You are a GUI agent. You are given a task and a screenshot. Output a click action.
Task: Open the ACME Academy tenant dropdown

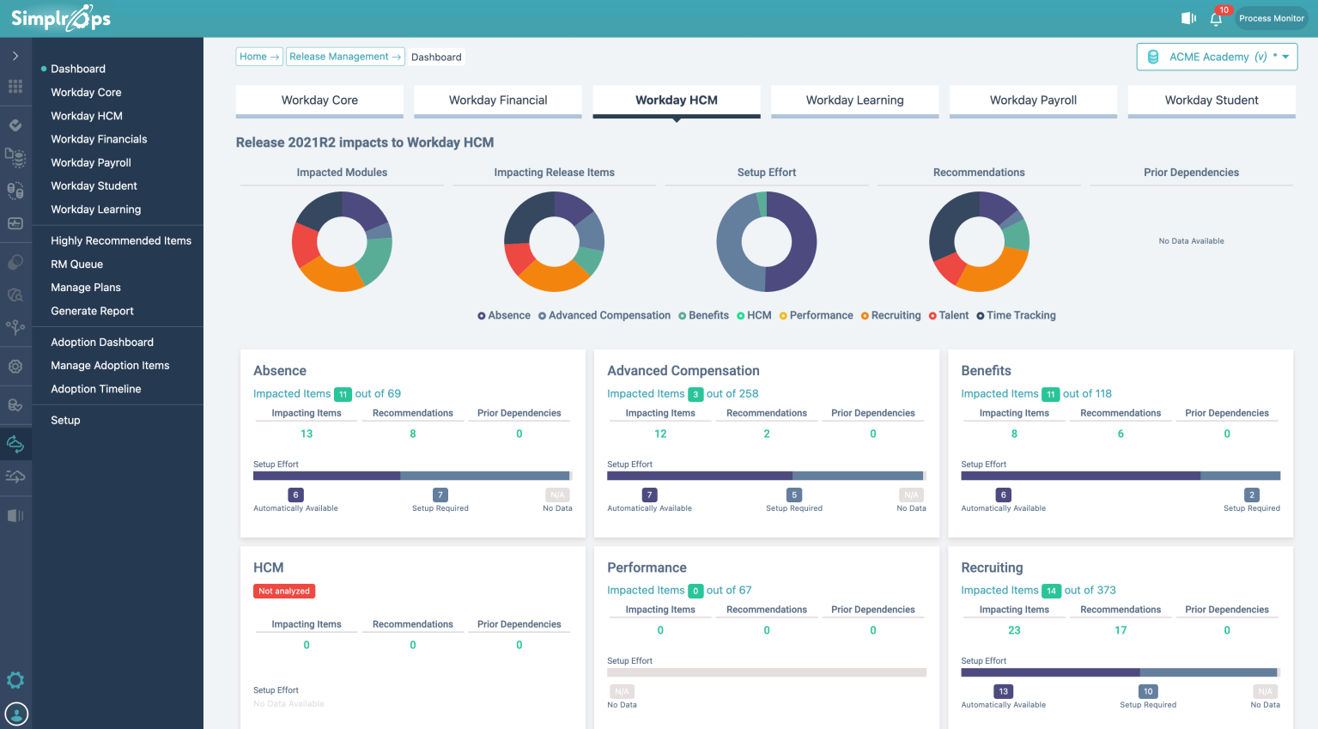pyautogui.click(x=1217, y=57)
